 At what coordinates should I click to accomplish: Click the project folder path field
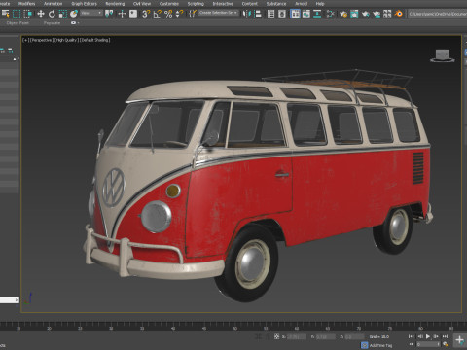pos(437,14)
